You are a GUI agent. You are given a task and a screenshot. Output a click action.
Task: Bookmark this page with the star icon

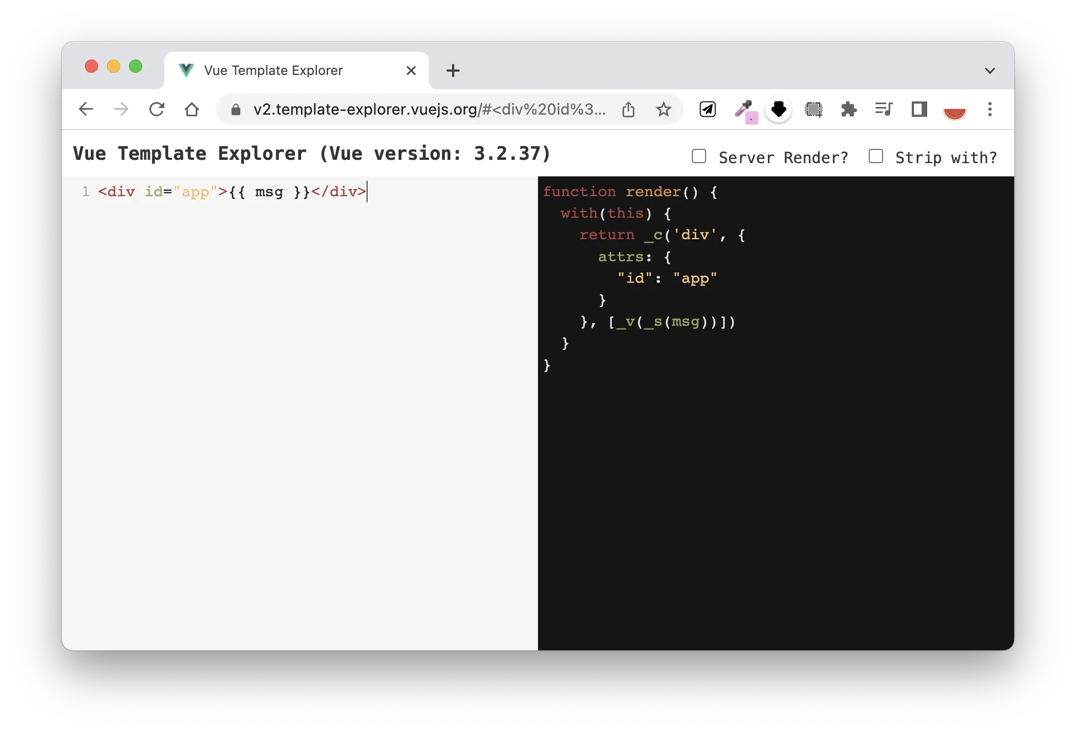click(x=663, y=109)
